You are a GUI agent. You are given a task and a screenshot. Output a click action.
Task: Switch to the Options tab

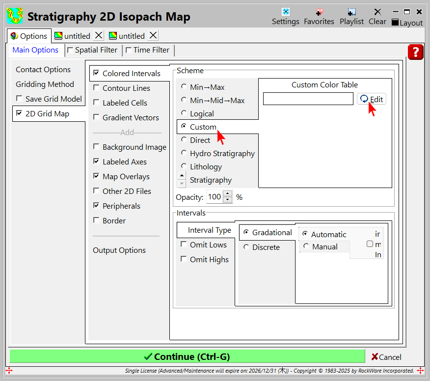(x=28, y=36)
